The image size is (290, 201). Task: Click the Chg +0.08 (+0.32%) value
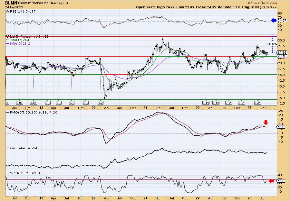pos(258,7)
